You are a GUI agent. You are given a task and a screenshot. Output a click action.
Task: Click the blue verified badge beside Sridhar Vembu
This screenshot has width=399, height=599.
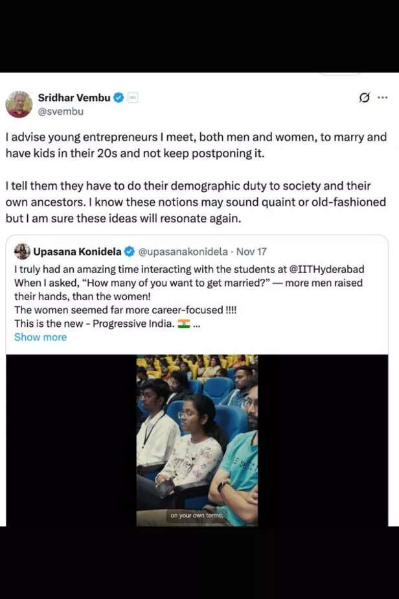coord(118,97)
